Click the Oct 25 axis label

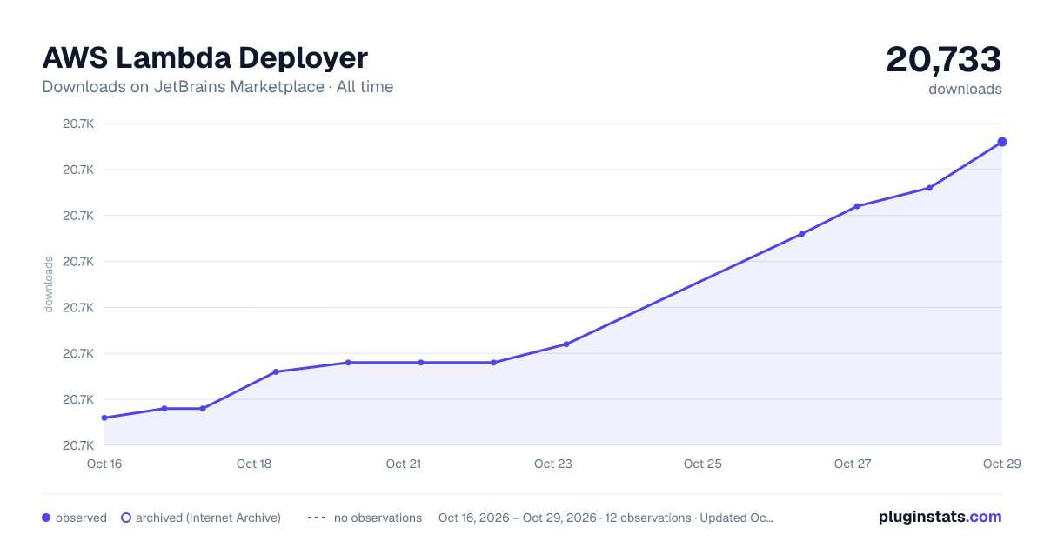(703, 464)
